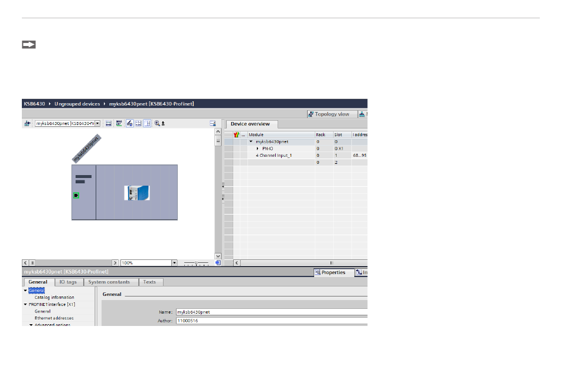
Task: Click the icon right after the device selector
Action: (x=108, y=124)
